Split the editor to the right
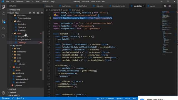Image resolution: width=178 pixels, height=100 pixels. (169, 6)
